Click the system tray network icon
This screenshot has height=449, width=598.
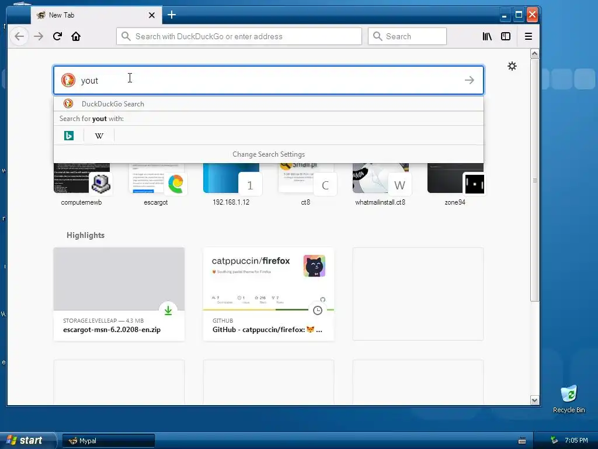[554, 440]
